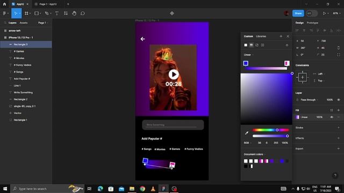Remove the Linear fill with minus
The width and height of the screenshot is (344, 193).
click(x=339, y=117)
